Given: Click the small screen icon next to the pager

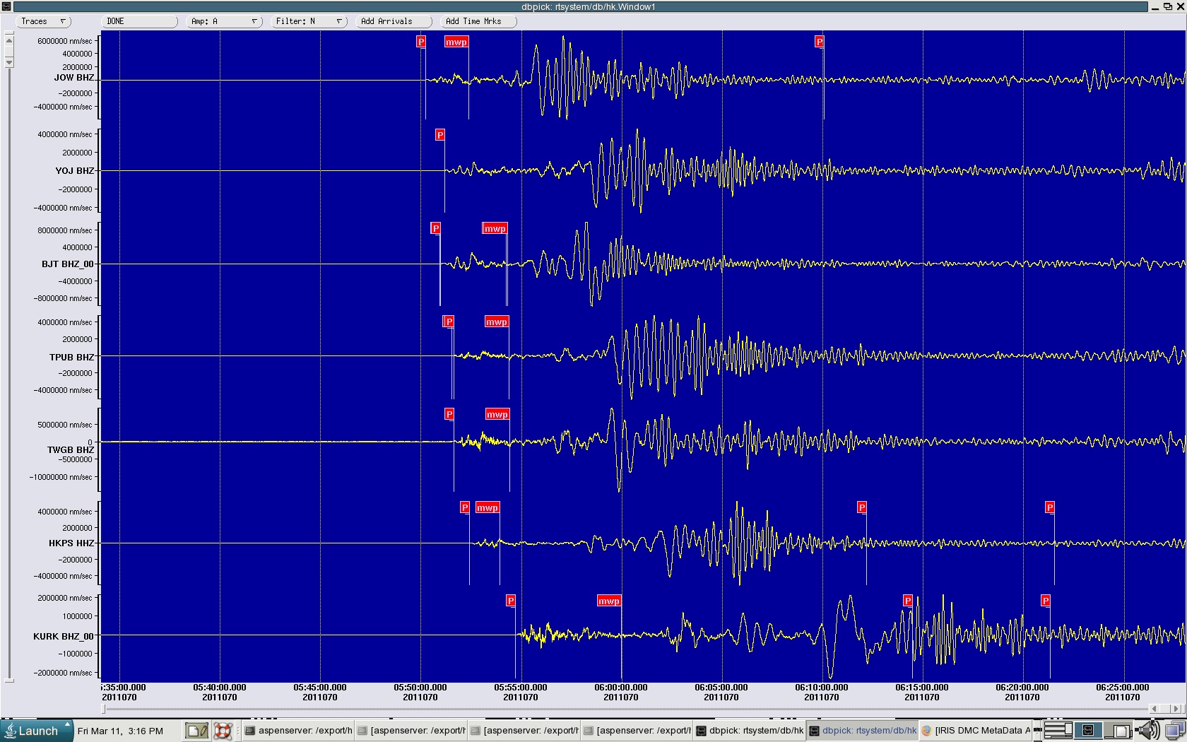Looking at the screenshot, I should 1088,731.
